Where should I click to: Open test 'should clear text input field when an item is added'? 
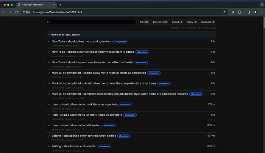93,52
